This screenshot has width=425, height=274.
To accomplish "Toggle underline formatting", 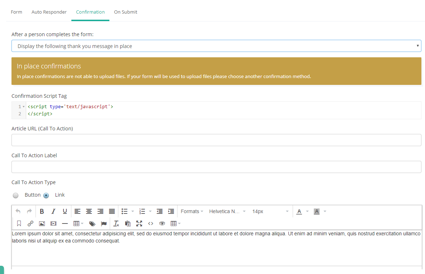I will coord(65,211).
